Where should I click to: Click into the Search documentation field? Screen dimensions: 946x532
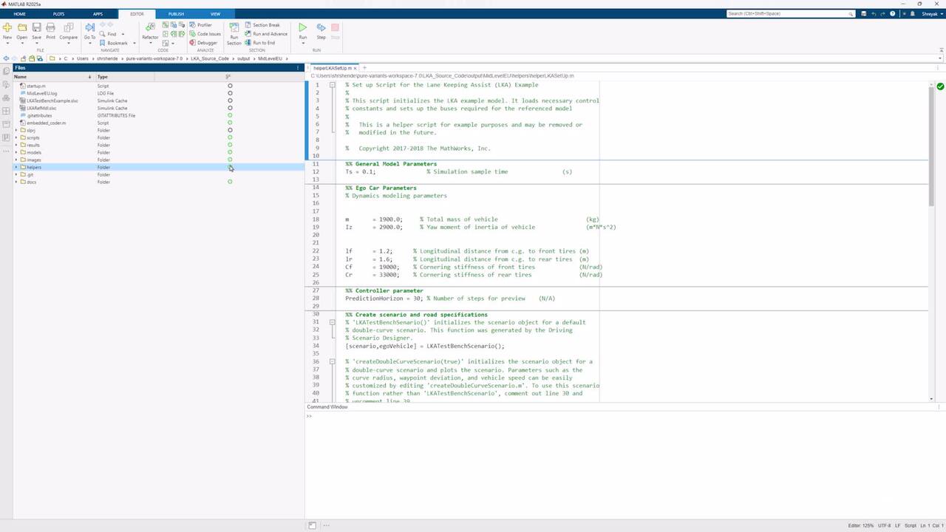pos(786,13)
